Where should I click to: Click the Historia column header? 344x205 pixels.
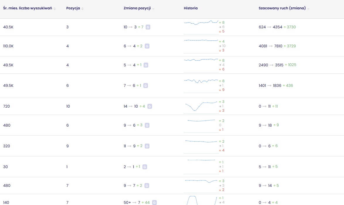(190, 8)
